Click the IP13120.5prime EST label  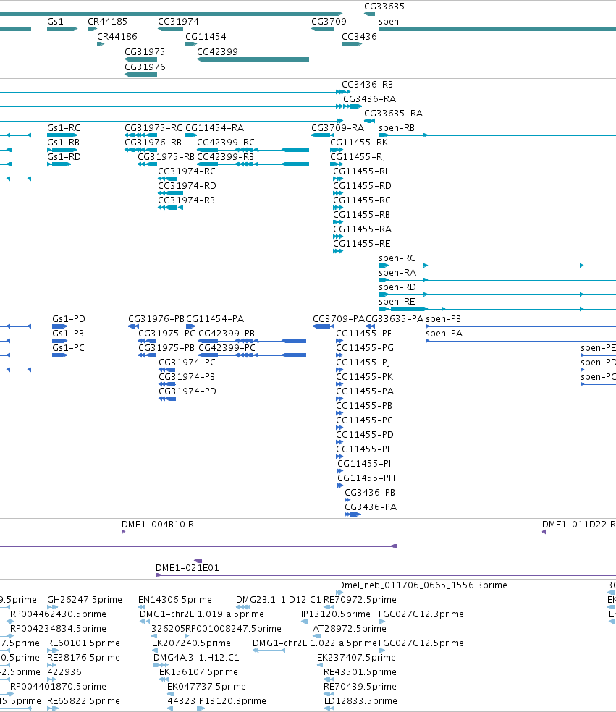[x=336, y=614]
